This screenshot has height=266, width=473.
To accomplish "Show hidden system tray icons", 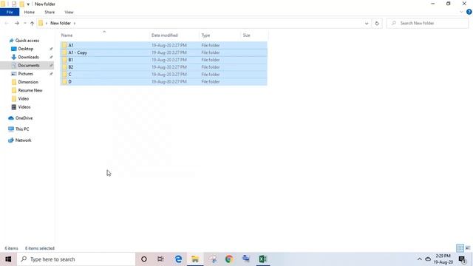I will (419, 259).
